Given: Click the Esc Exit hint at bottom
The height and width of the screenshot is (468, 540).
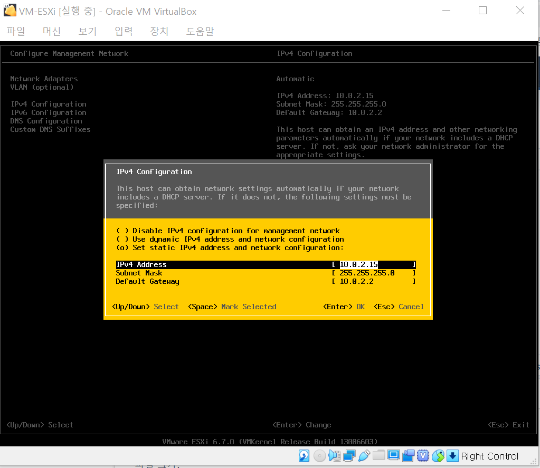Looking at the screenshot, I should [x=508, y=425].
